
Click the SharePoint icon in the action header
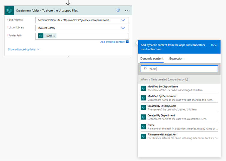pyautogui.click(x=9, y=11)
